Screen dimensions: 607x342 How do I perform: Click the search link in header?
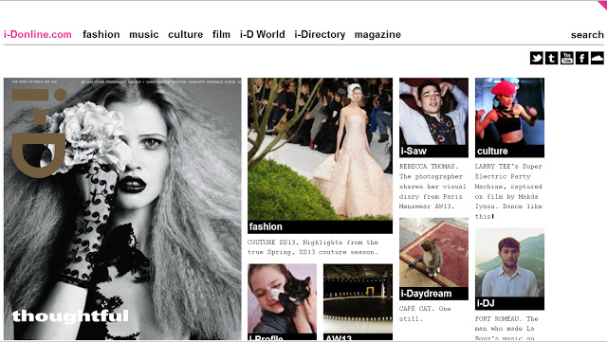point(587,35)
